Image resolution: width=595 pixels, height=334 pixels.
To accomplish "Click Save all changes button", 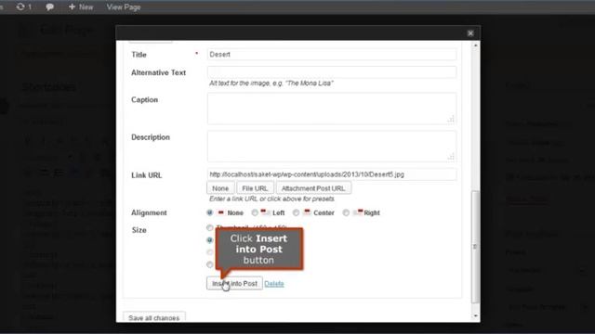I will tap(154, 317).
